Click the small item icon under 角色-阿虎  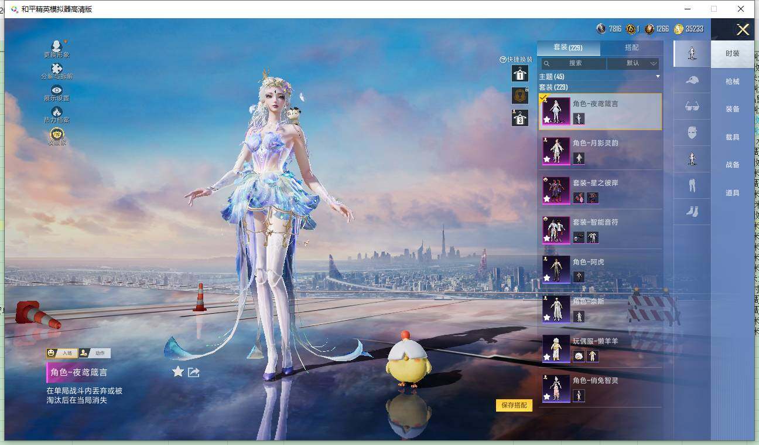coord(579,277)
